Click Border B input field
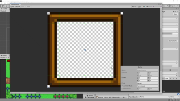Screen dimensions: 180x101 (x=154, y=81)
